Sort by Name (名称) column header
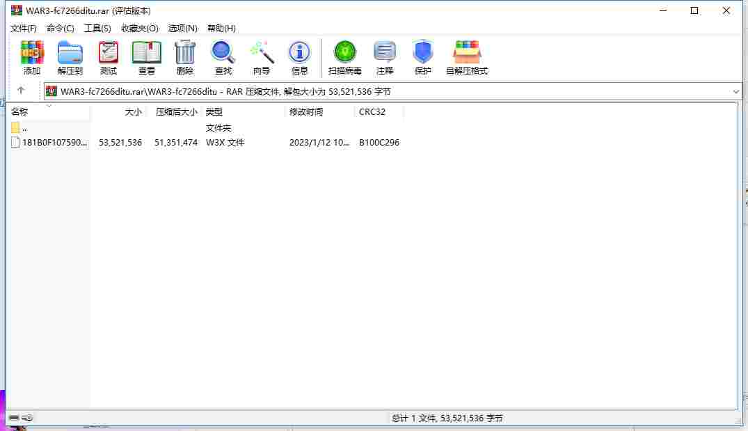 tap(49, 111)
